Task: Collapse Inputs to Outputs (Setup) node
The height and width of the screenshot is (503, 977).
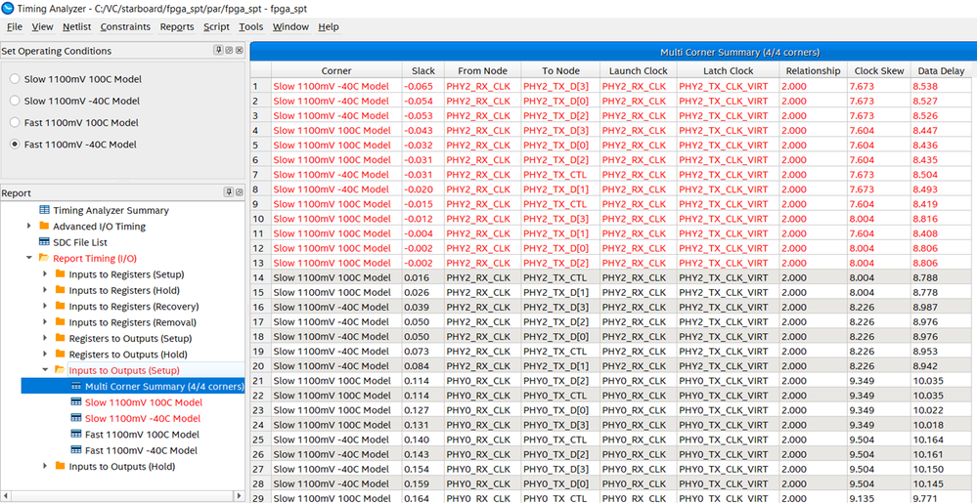Action: 45,370
